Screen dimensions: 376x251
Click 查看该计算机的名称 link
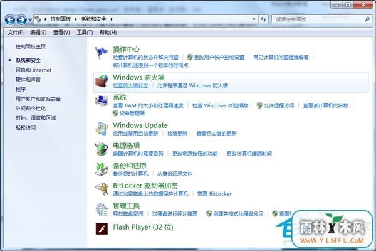[x=326, y=105]
